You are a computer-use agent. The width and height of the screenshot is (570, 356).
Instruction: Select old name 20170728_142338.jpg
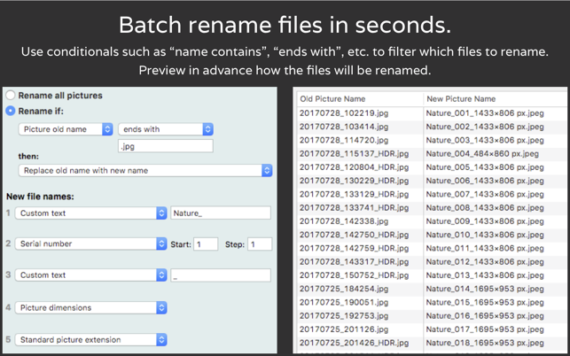tap(344, 221)
